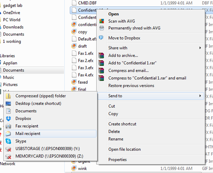Expand the Share with submenu arrow
Image resolution: width=213 pixels, height=173 pixels.
coord(200,48)
